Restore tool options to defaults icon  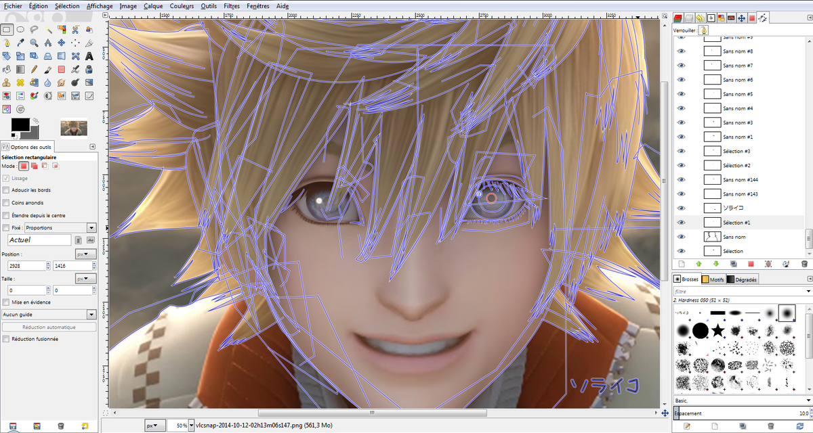click(84, 426)
